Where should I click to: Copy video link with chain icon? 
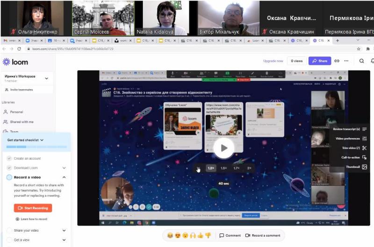(x=337, y=61)
